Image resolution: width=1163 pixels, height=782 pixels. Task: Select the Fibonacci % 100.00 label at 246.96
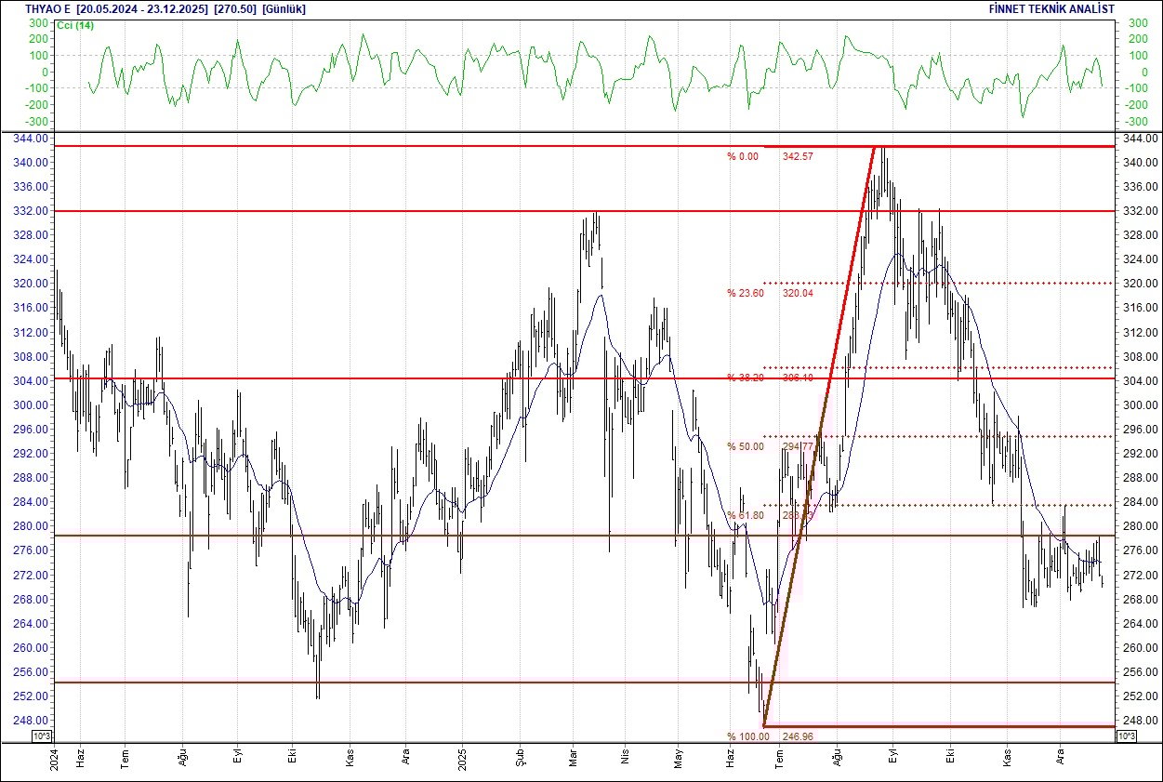pos(747,736)
